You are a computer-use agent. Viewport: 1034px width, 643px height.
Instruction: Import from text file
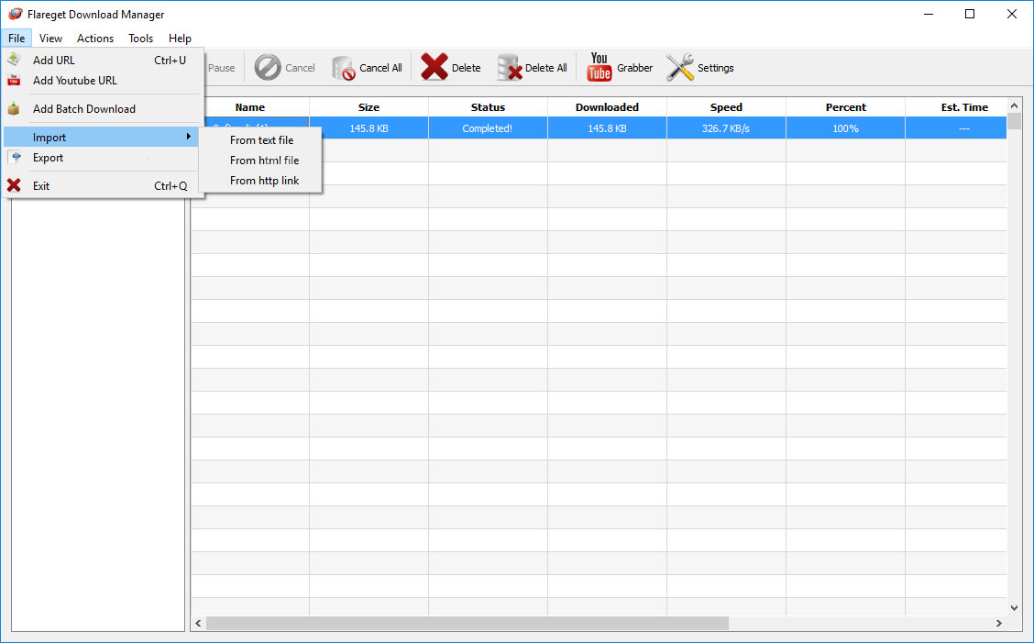tap(261, 140)
